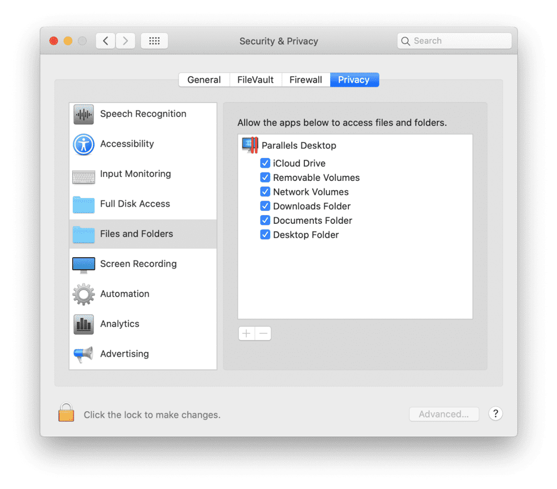Switch to the General tab
Image resolution: width=557 pixels, height=489 pixels.
[x=204, y=80]
